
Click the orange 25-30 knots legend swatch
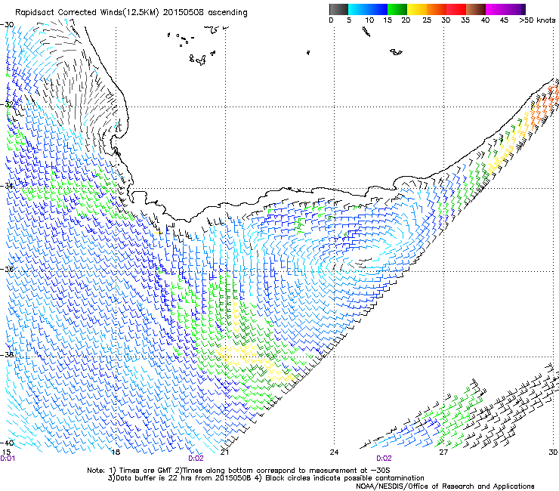437,9
